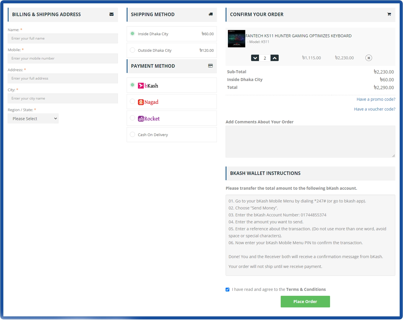Choose Nagad as payment method
Image resolution: width=403 pixels, height=321 pixels.
pyautogui.click(x=133, y=102)
